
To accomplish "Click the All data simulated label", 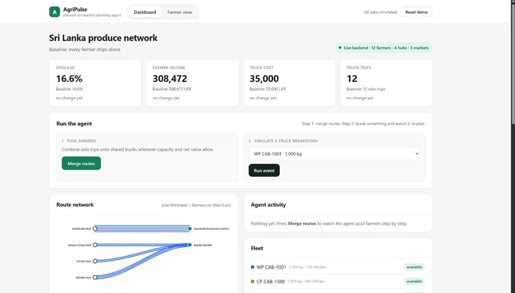I will pyautogui.click(x=380, y=12).
